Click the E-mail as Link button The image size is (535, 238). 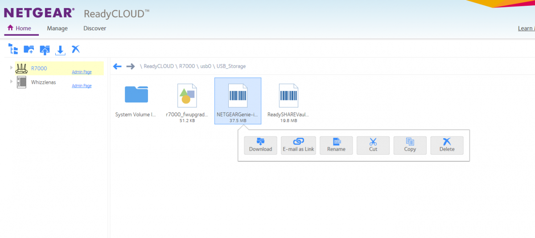click(298, 145)
